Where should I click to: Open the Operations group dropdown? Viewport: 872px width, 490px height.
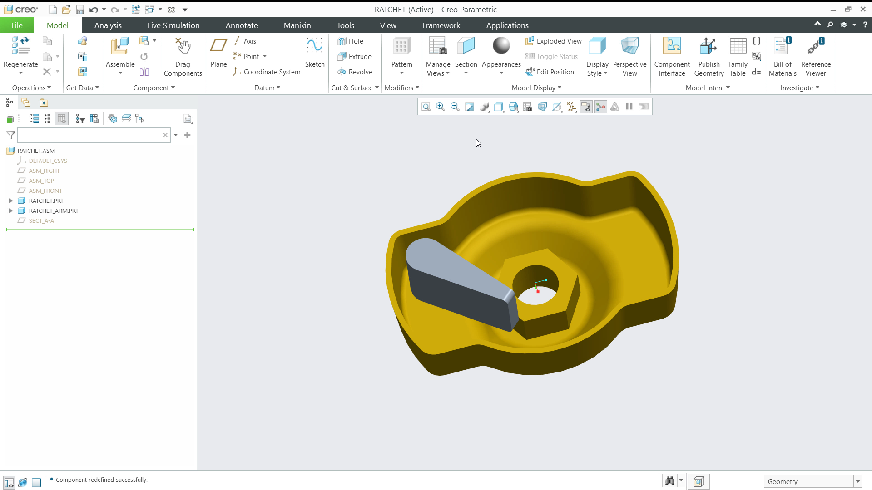click(31, 88)
